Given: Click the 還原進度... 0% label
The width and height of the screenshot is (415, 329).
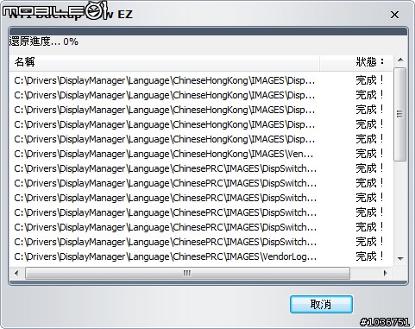Looking at the screenshot, I should [x=43, y=41].
